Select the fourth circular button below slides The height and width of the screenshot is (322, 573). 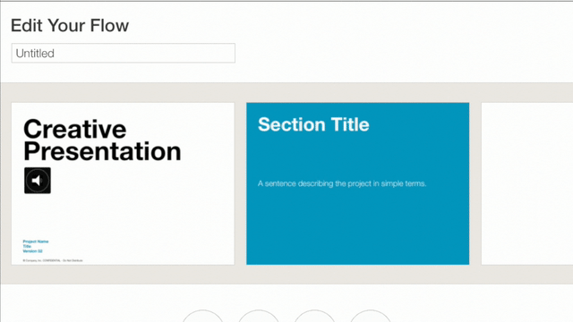tap(370, 316)
